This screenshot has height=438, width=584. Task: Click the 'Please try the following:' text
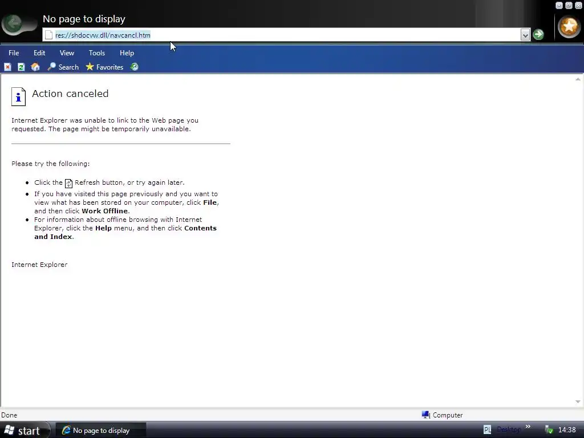pyautogui.click(x=51, y=164)
